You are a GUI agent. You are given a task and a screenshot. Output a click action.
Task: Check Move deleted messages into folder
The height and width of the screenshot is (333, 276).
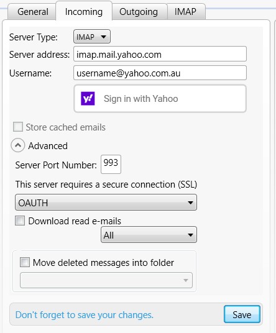[x=25, y=262]
